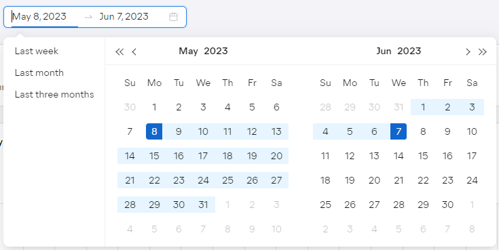The height and width of the screenshot is (250, 499).
Task: Select the Last week preset
Action: [x=37, y=51]
